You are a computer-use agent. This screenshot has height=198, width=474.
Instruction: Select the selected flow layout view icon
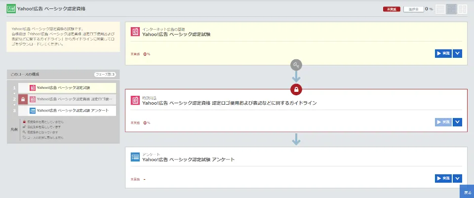[451, 9]
